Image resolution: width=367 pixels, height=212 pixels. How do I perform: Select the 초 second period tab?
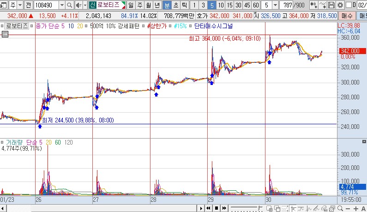(x=176, y=5)
